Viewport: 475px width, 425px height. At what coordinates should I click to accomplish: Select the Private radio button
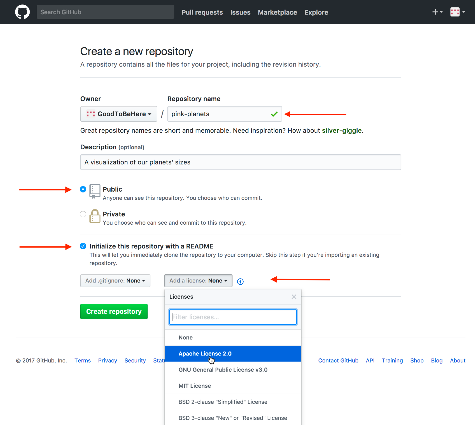(83, 214)
